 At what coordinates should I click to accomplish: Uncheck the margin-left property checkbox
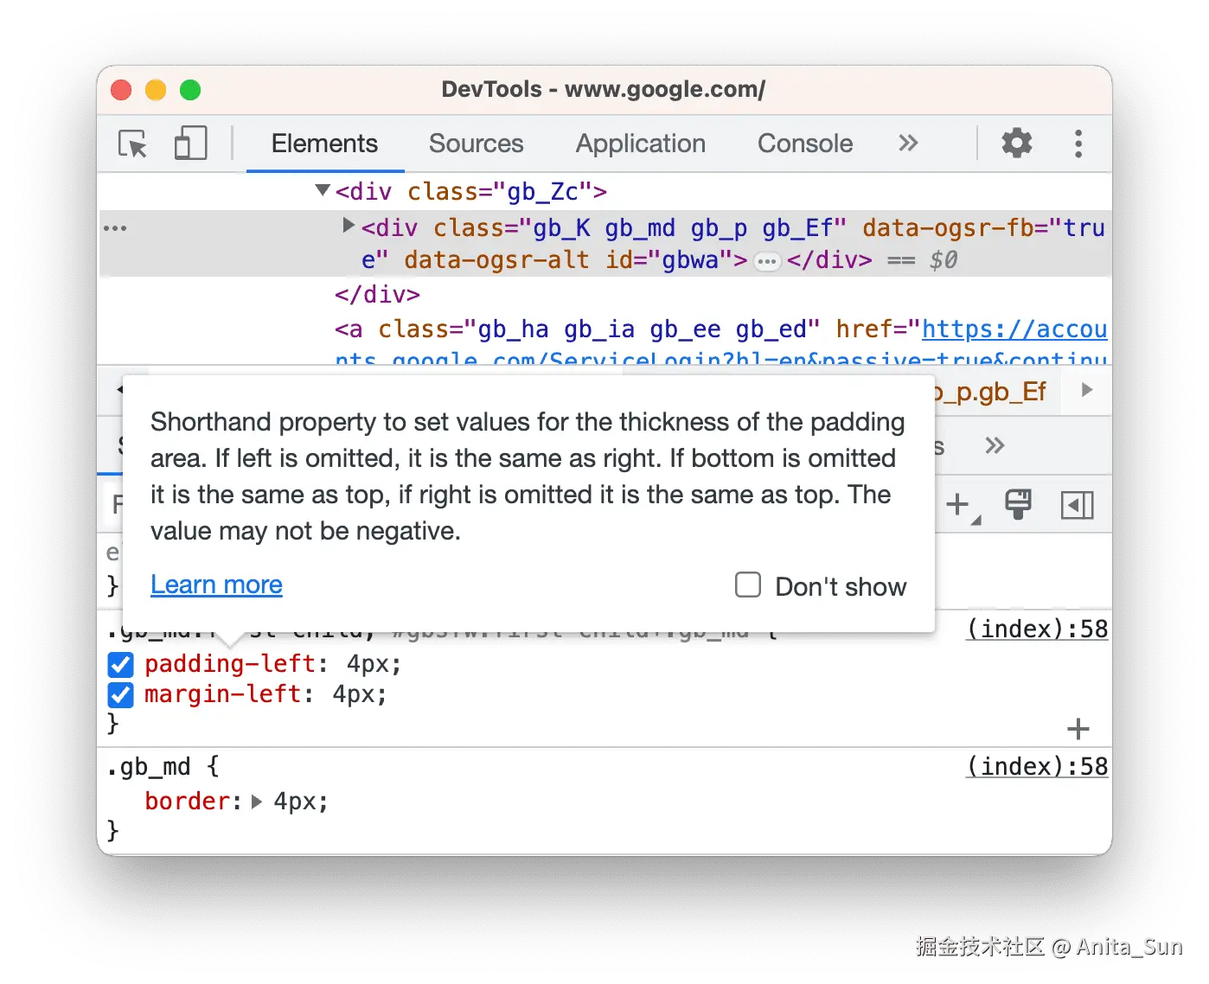click(121, 694)
